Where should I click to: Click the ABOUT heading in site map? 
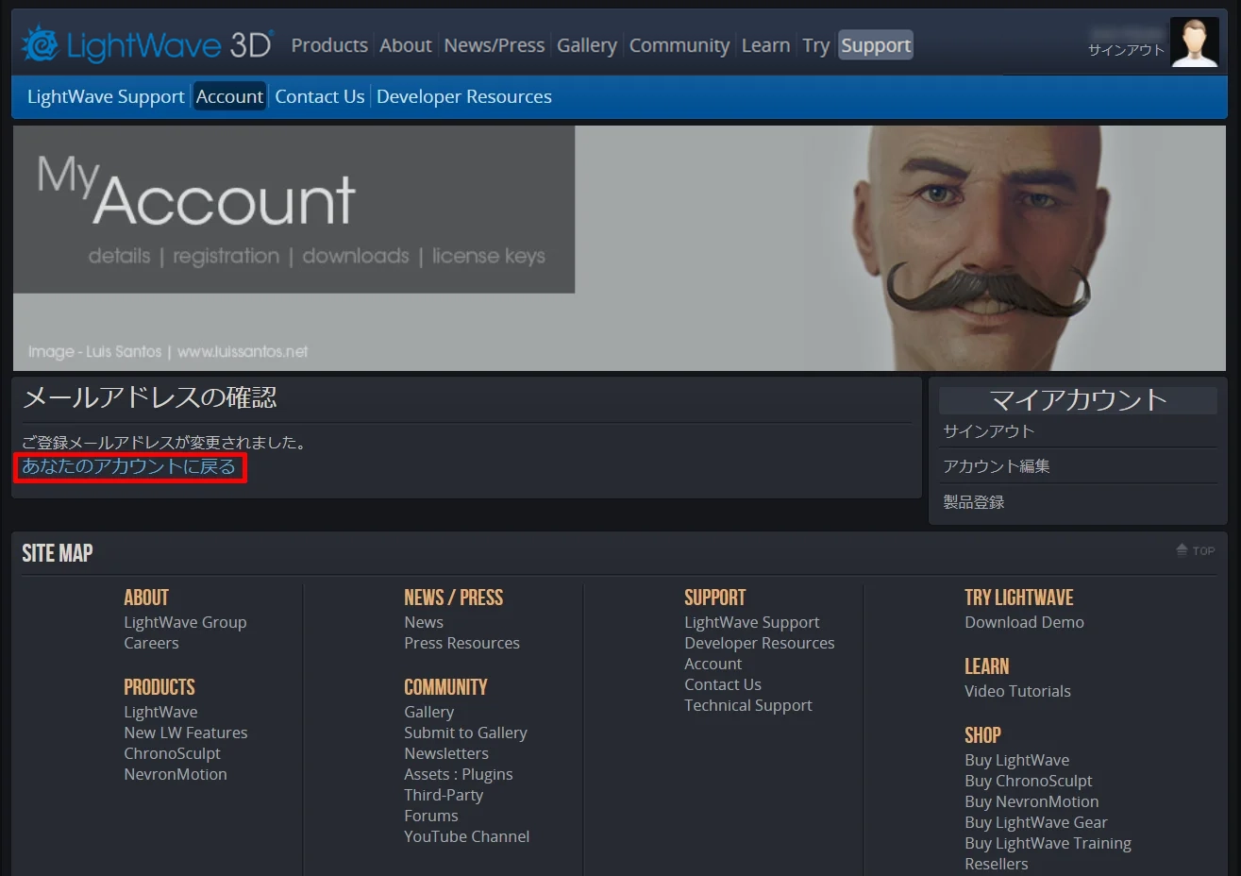(x=146, y=598)
